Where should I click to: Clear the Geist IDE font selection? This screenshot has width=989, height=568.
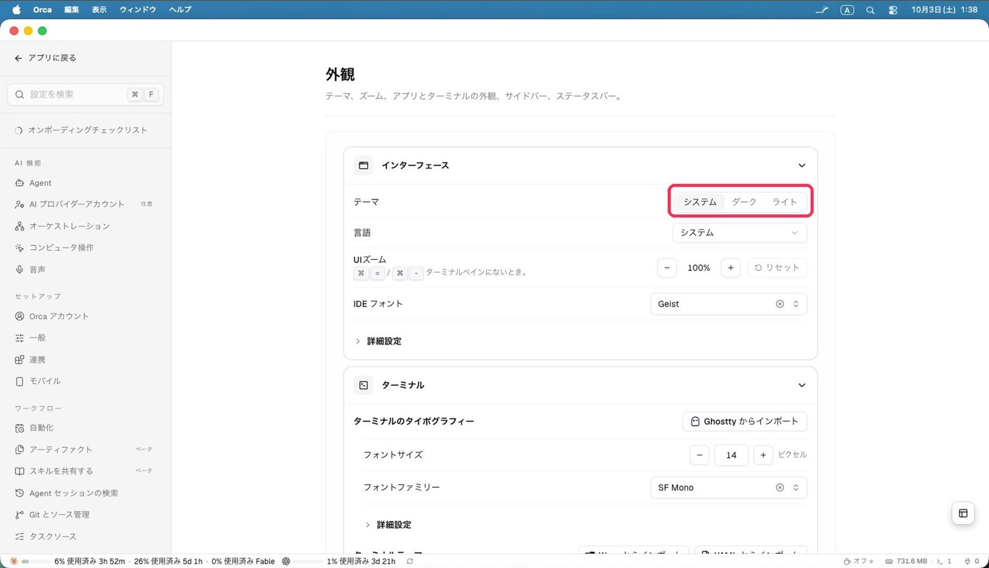click(779, 304)
